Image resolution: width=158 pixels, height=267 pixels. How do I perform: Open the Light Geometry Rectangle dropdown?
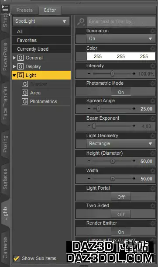[121, 143]
